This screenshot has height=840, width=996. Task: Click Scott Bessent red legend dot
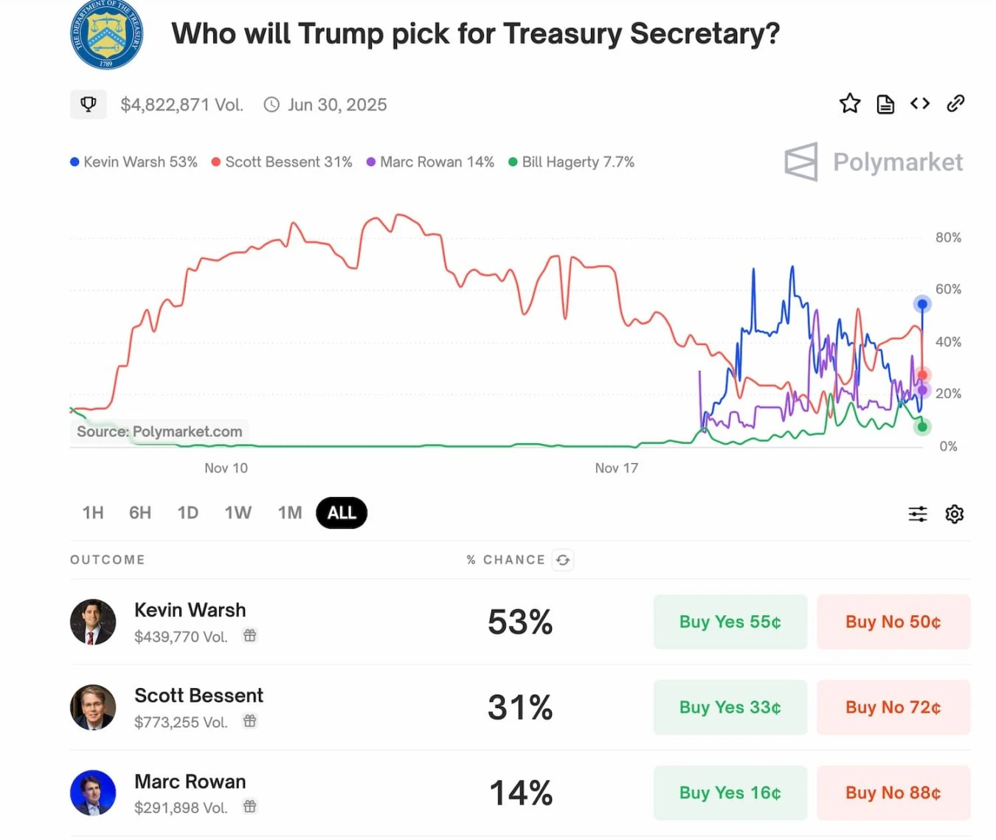pos(216,162)
